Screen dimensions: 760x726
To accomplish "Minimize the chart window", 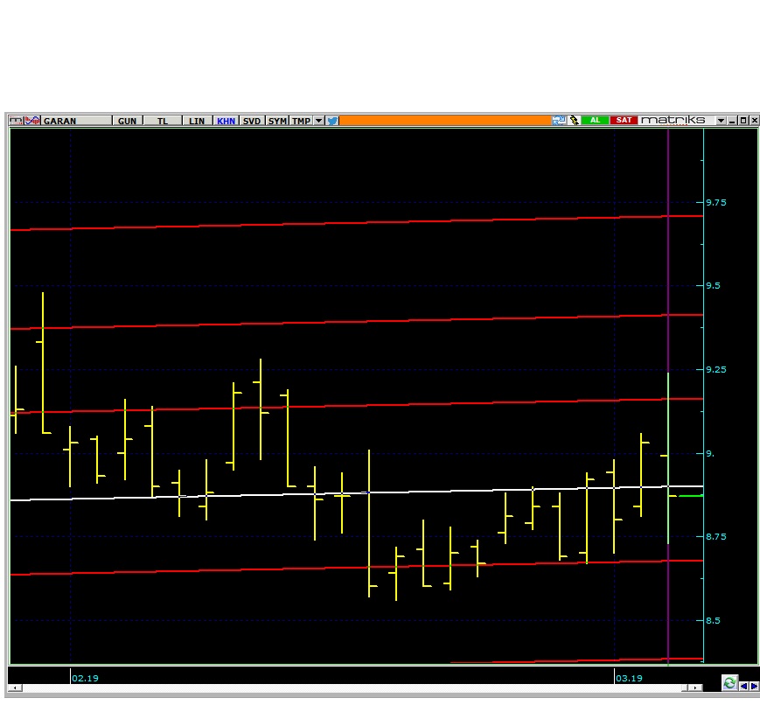I will tap(732, 121).
